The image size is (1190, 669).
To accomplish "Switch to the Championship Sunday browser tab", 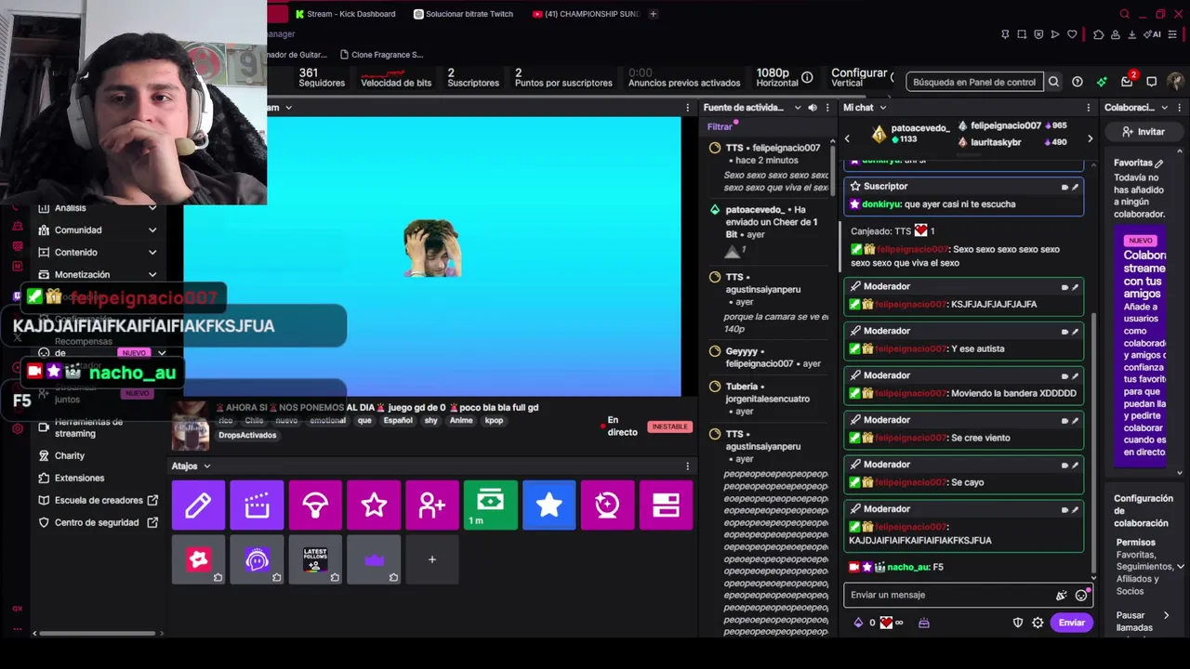I will [584, 14].
